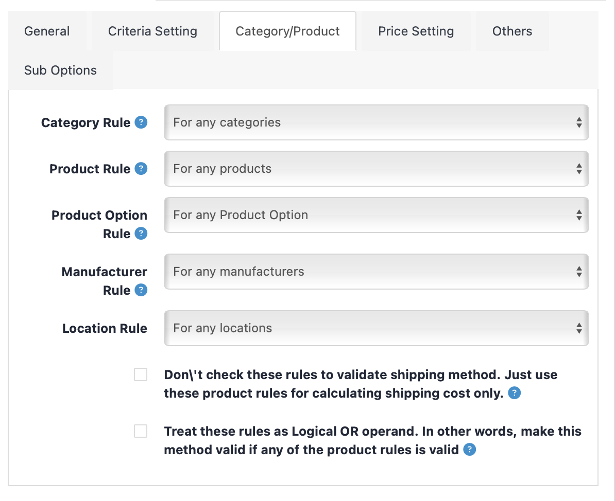Tick the Logical OR operand checkbox

pyautogui.click(x=141, y=431)
